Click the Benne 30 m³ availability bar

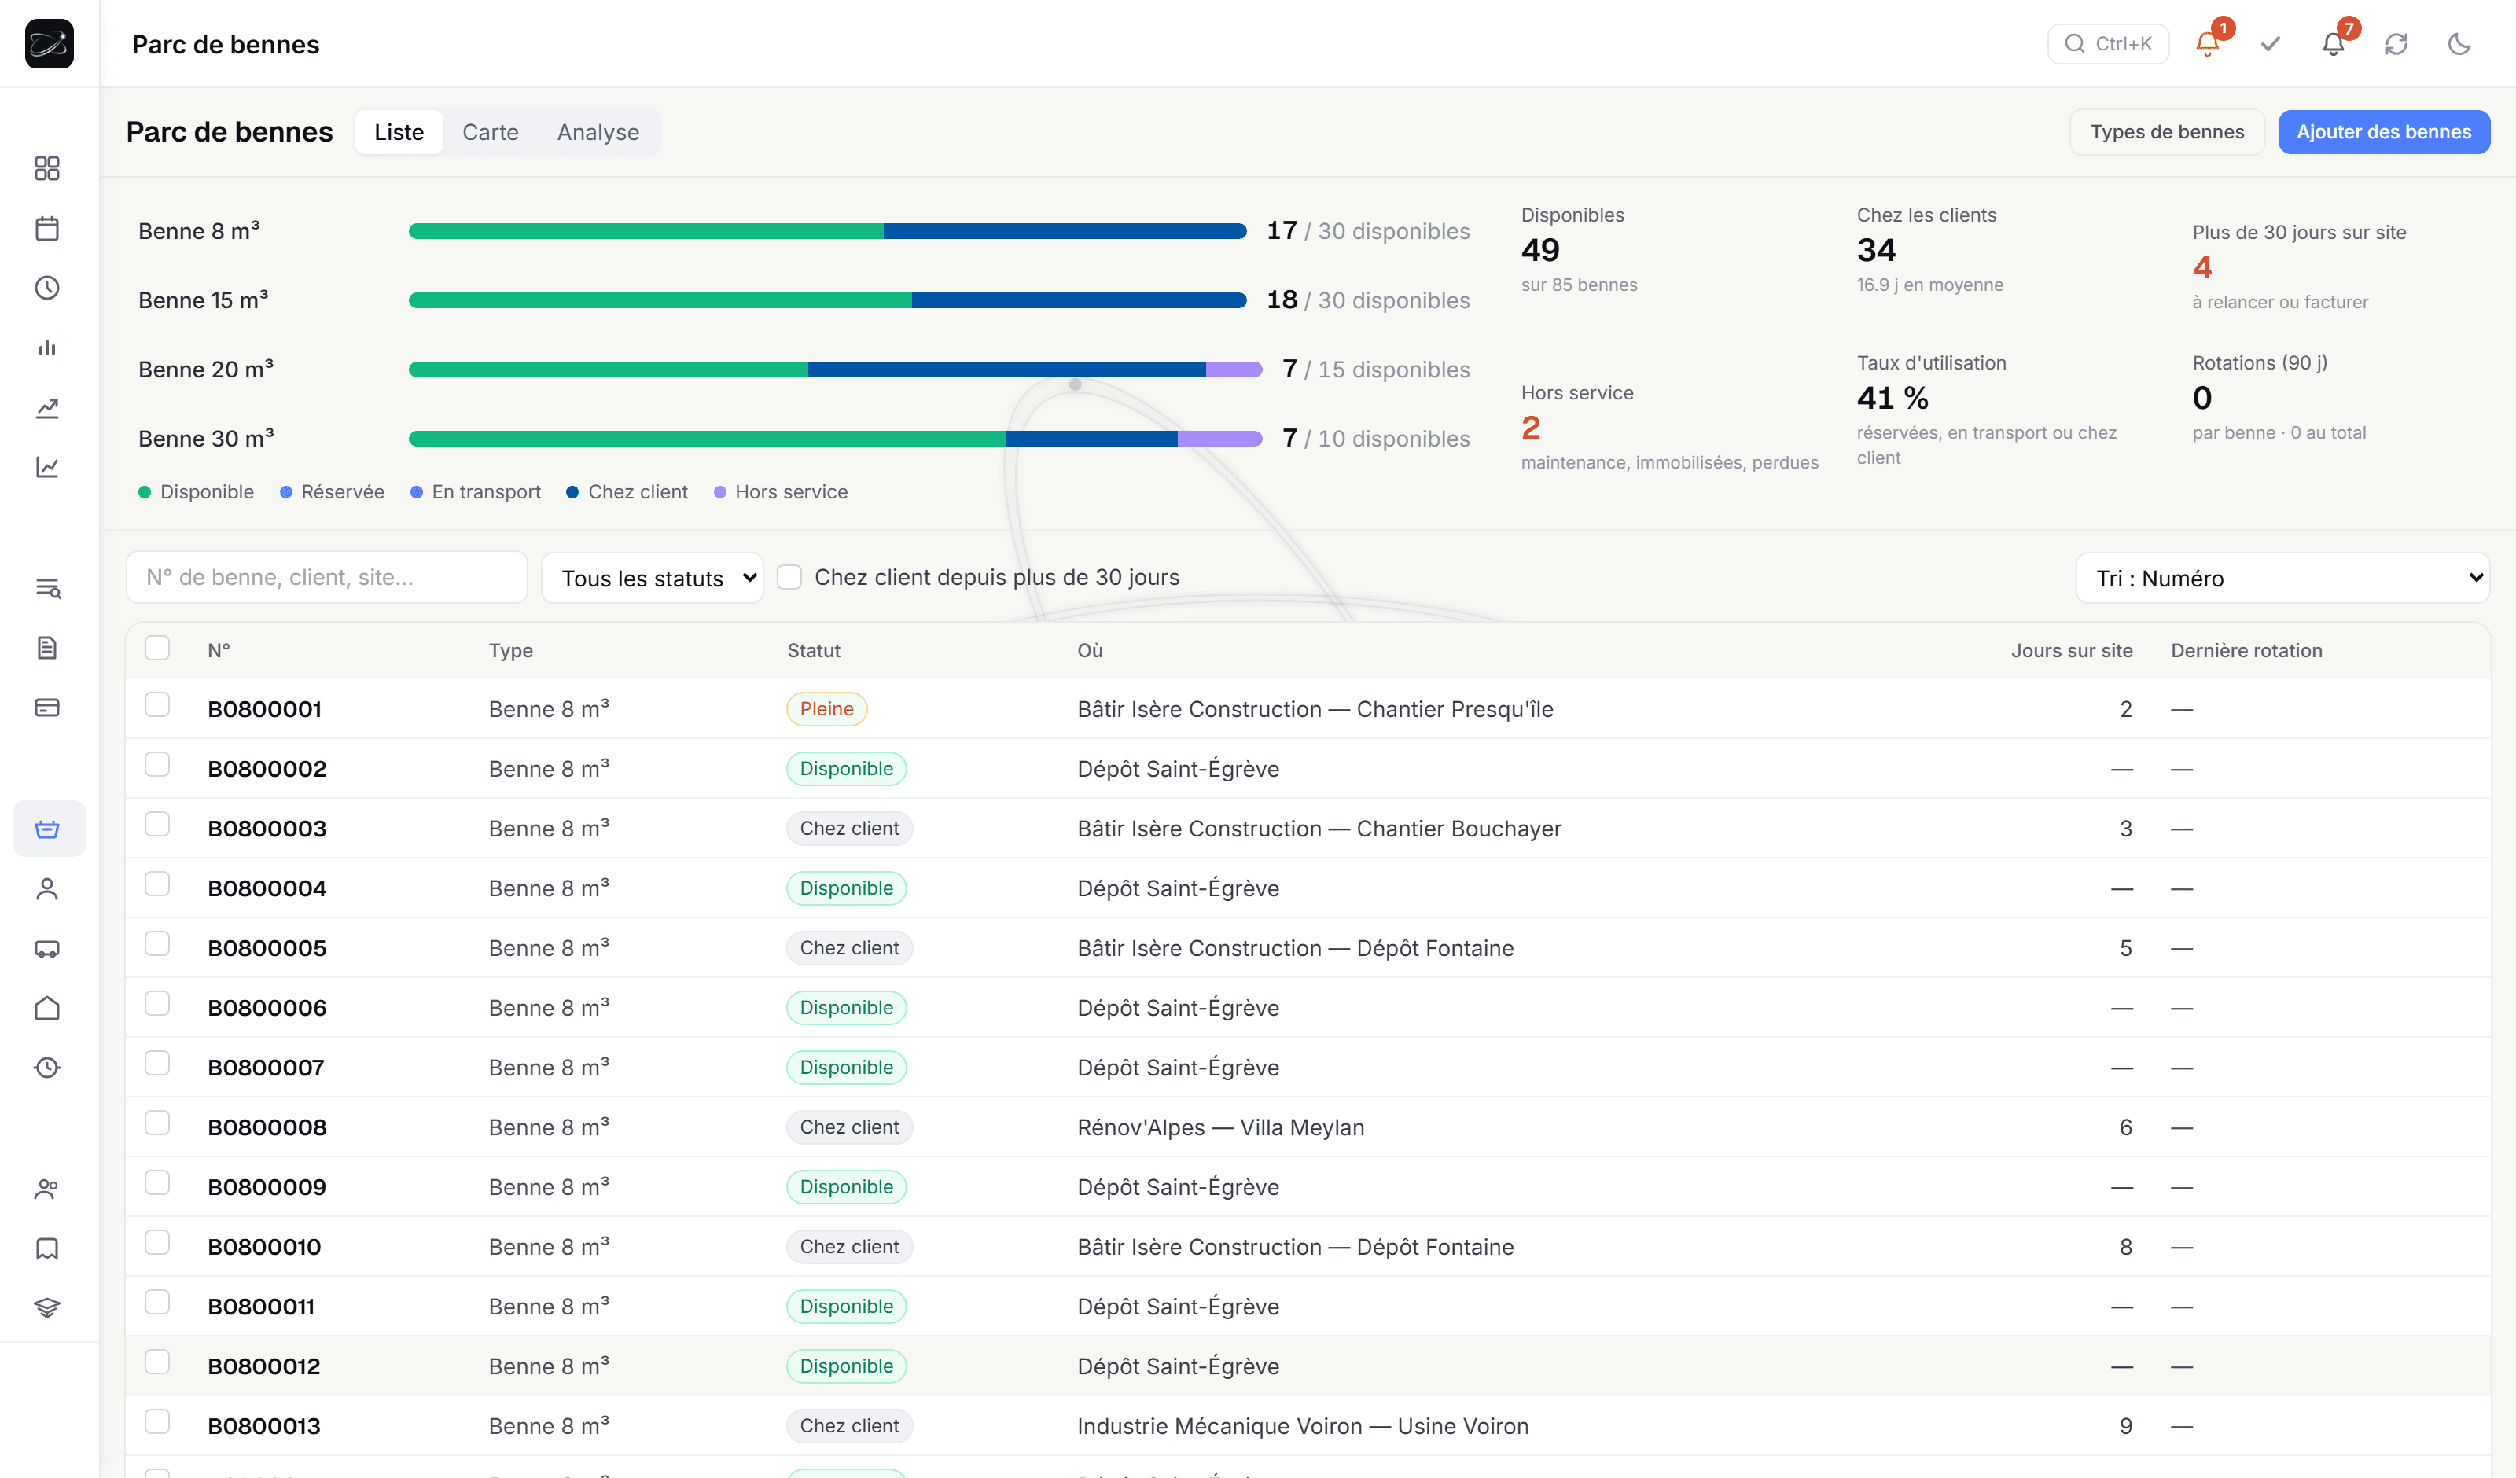[835, 439]
